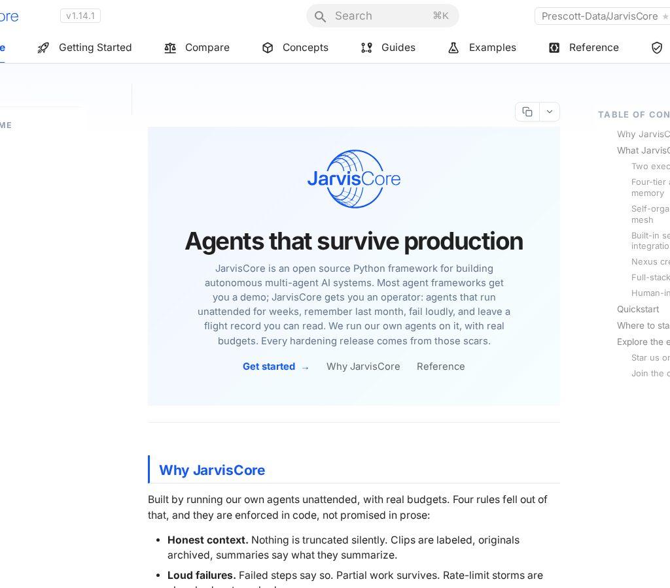Click the magnifier icon in search bar
This screenshot has width=670, height=588.
[x=320, y=16]
